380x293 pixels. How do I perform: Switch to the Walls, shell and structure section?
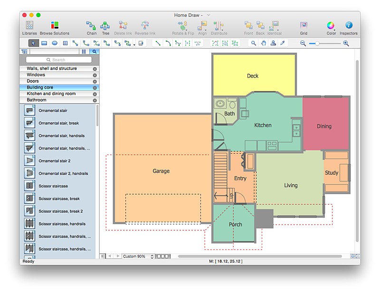52,68
